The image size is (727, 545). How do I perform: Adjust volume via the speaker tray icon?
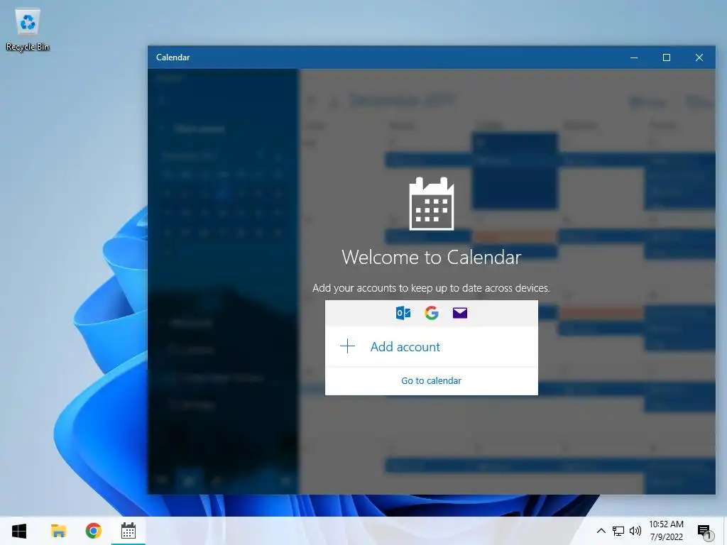(x=635, y=531)
